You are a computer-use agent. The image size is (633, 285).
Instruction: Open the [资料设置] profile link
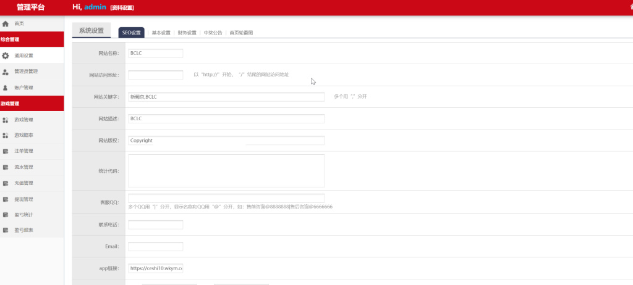point(122,7)
